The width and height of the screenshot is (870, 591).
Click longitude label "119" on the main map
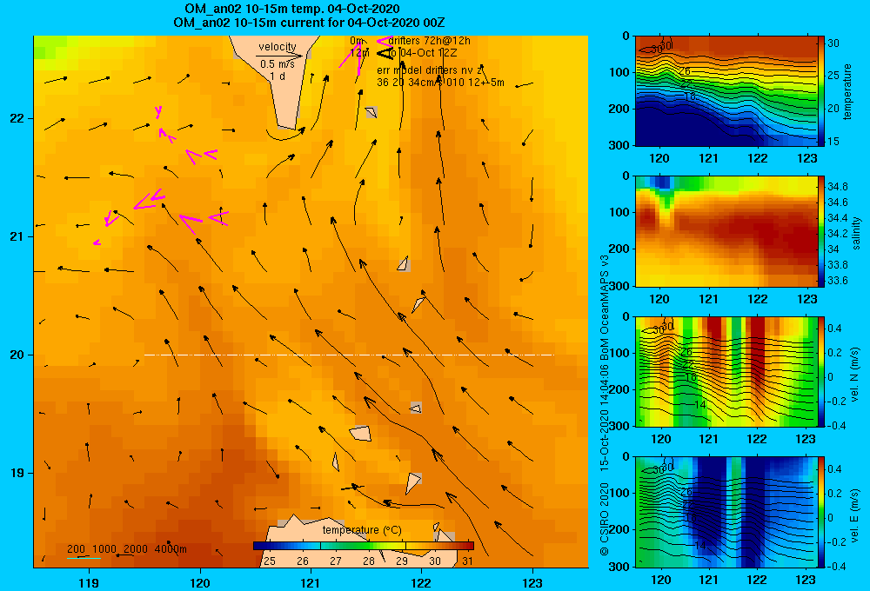tap(90, 582)
